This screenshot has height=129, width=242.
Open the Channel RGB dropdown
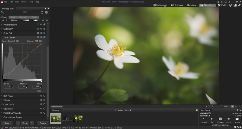click(40, 41)
